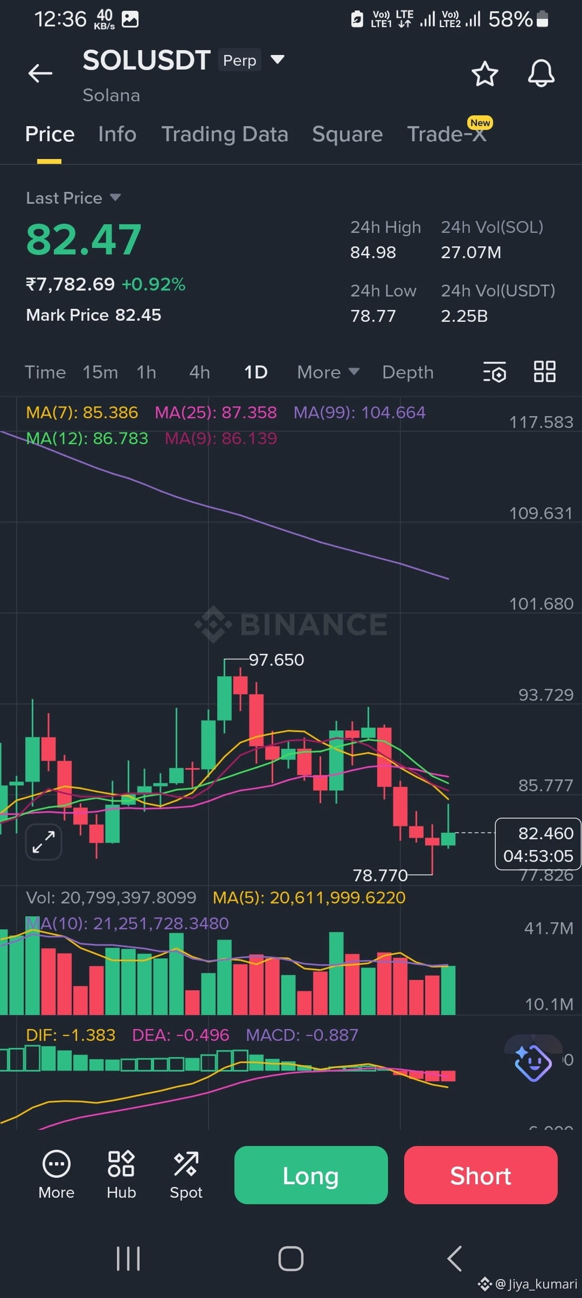Open the Square tab
This screenshot has width=582, height=1298.
[348, 134]
